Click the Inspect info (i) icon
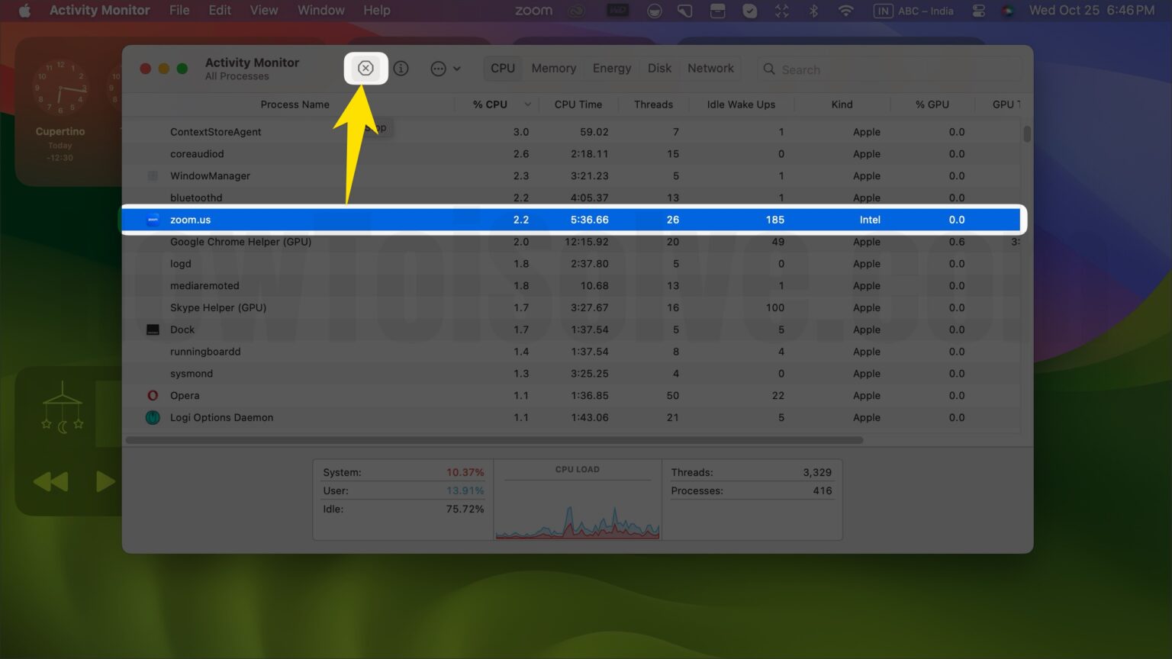The width and height of the screenshot is (1172, 659). 401,68
